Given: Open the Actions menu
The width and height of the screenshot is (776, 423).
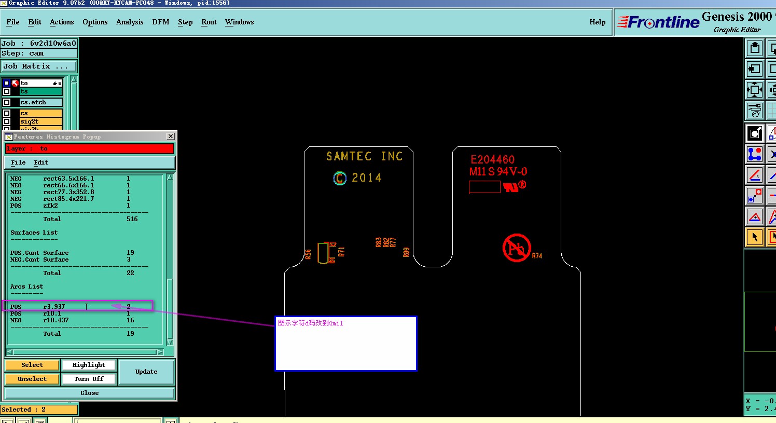Looking at the screenshot, I should tap(62, 22).
